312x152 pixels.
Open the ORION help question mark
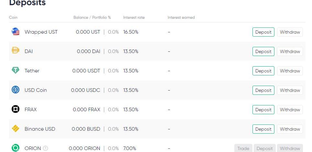46,148
